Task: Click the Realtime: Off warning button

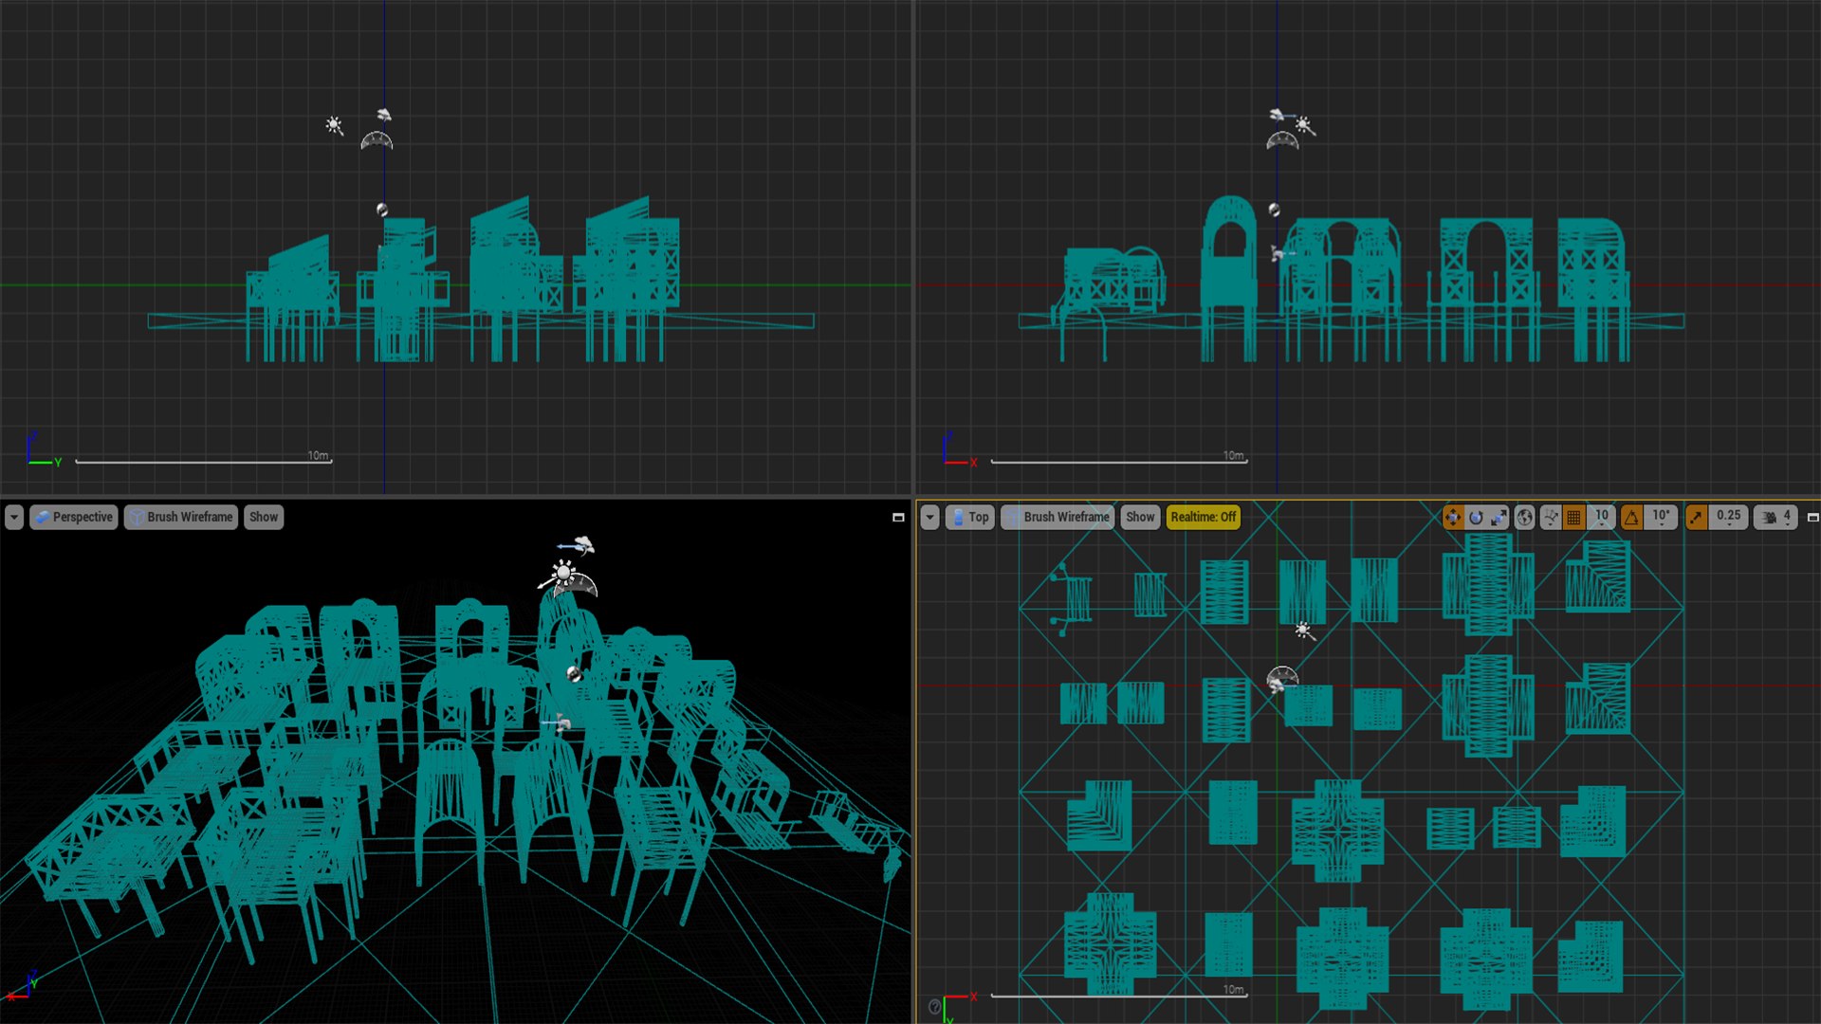Action: click(1203, 517)
